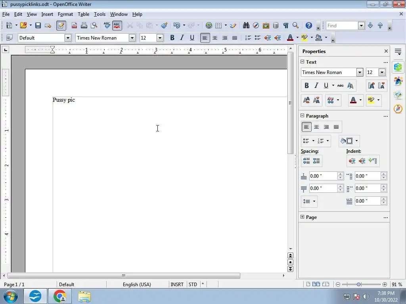The width and height of the screenshot is (406, 304).
Task: Open the Table menu
Action: point(83,14)
